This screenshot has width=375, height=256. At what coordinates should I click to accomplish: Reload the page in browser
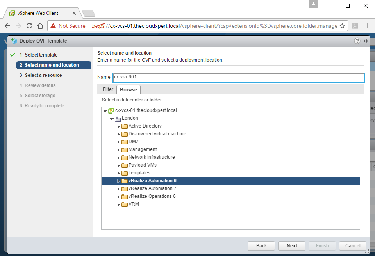coord(29,26)
